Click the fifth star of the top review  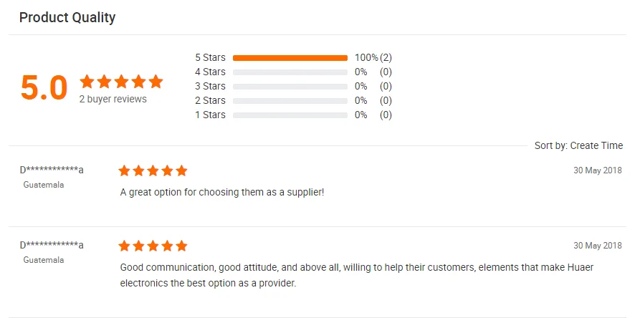coord(181,170)
